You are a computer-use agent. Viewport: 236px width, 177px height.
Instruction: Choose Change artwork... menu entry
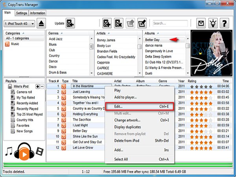click(x=140, y=120)
